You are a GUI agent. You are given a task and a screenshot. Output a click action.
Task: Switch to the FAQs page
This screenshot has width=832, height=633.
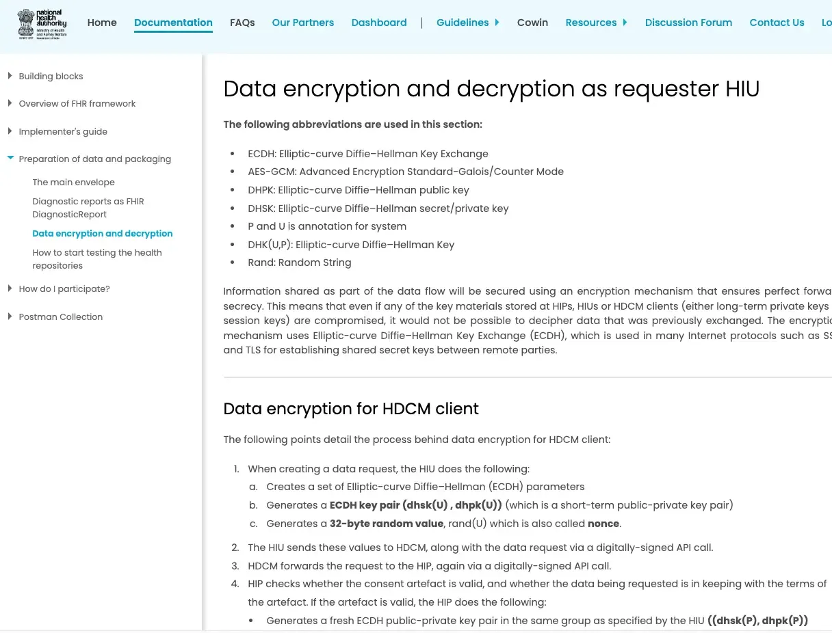(x=242, y=22)
